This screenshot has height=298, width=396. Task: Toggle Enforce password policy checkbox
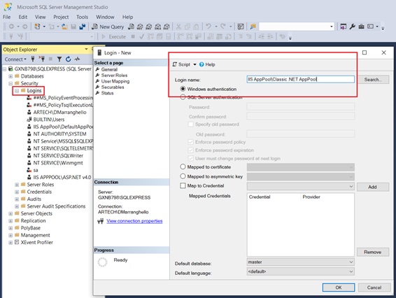tap(191, 142)
